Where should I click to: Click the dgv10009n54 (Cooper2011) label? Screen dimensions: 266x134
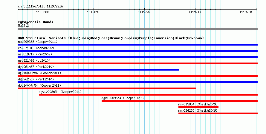click(x=123, y=98)
